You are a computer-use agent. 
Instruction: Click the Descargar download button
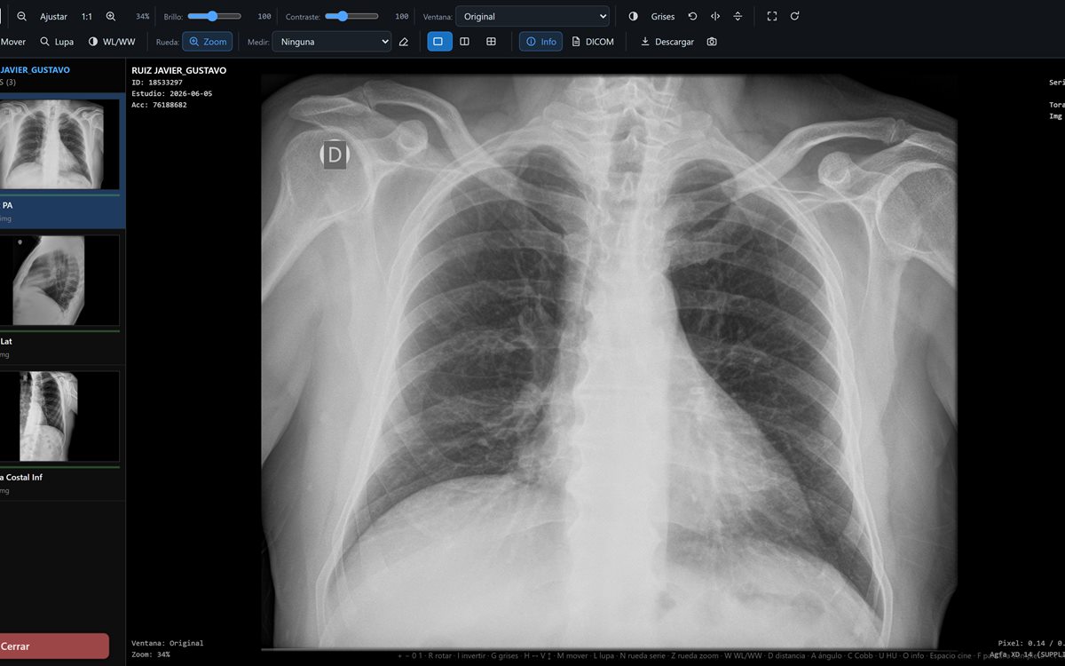click(667, 42)
